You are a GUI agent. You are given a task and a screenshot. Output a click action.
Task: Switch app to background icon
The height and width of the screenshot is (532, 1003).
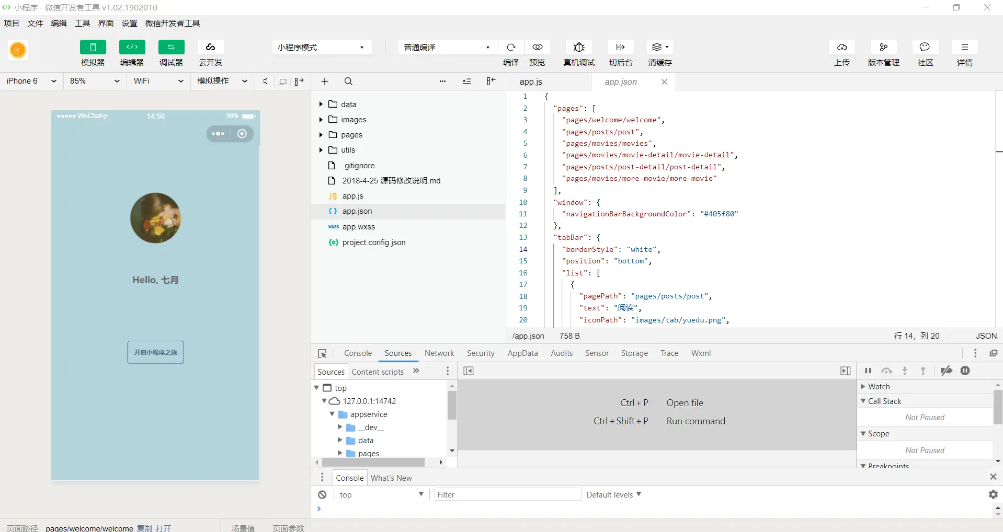point(621,47)
